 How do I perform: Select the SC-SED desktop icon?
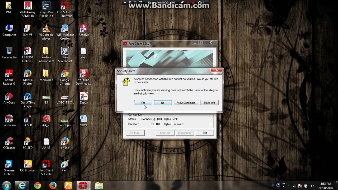(x=28, y=143)
